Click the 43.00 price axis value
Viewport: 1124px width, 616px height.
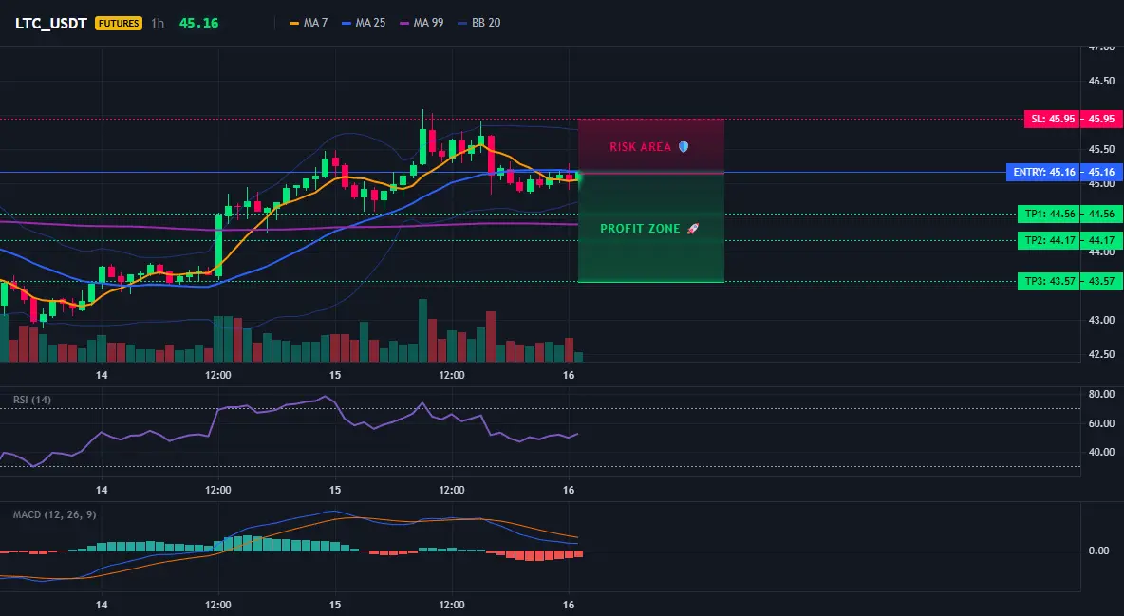(1102, 320)
